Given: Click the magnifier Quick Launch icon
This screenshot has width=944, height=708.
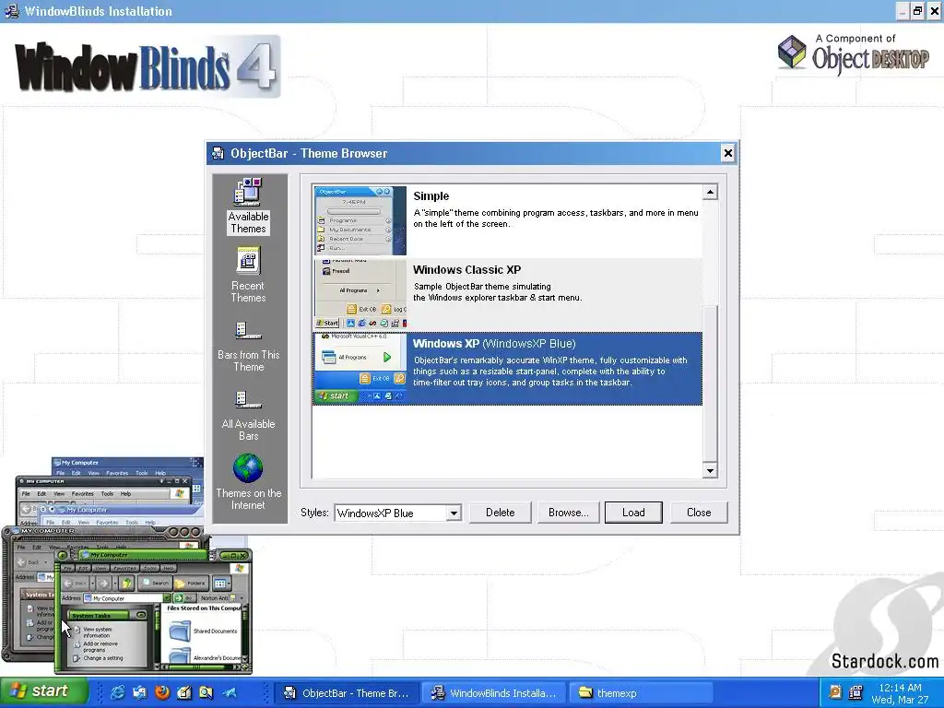Looking at the screenshot, I should pos(206,693).
